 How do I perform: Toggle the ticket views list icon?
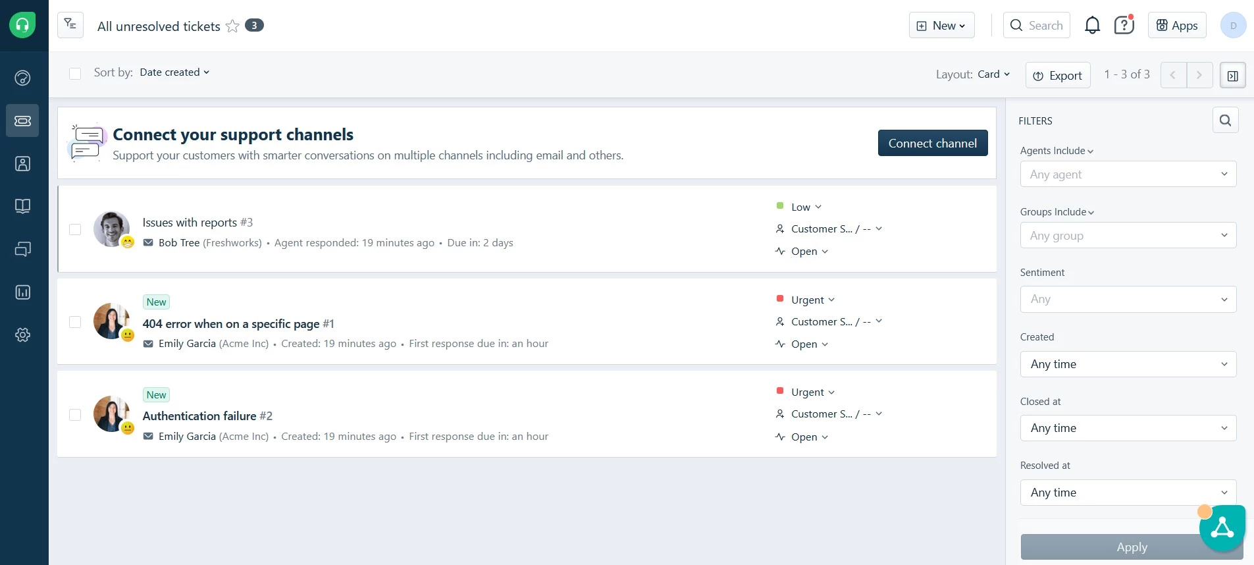(70, 25)
